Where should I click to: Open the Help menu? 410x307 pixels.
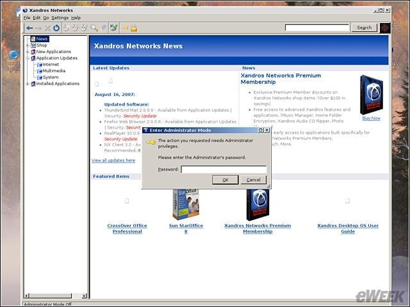tap(76, 18)
